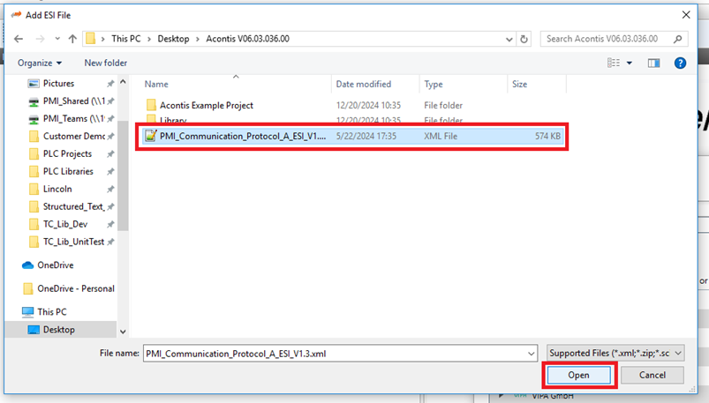Expand the File name history dropdown

530,353
